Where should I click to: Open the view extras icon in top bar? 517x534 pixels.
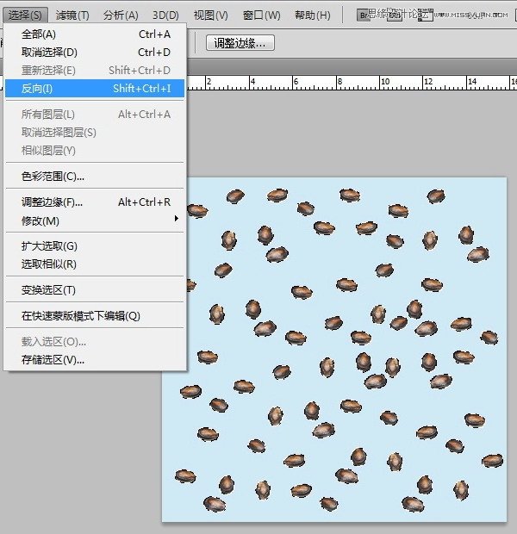pyautogui.click(x=425, y=16)
